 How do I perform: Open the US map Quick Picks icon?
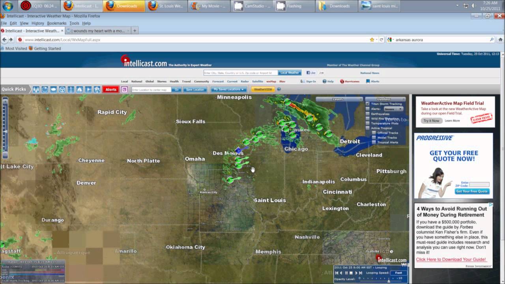click(53, 90)
